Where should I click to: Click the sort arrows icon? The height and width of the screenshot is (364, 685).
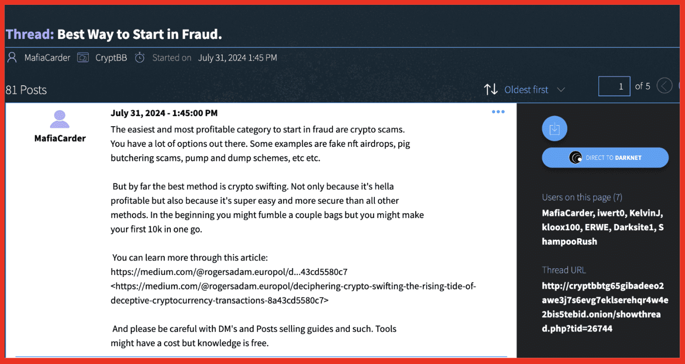point(491,89)
